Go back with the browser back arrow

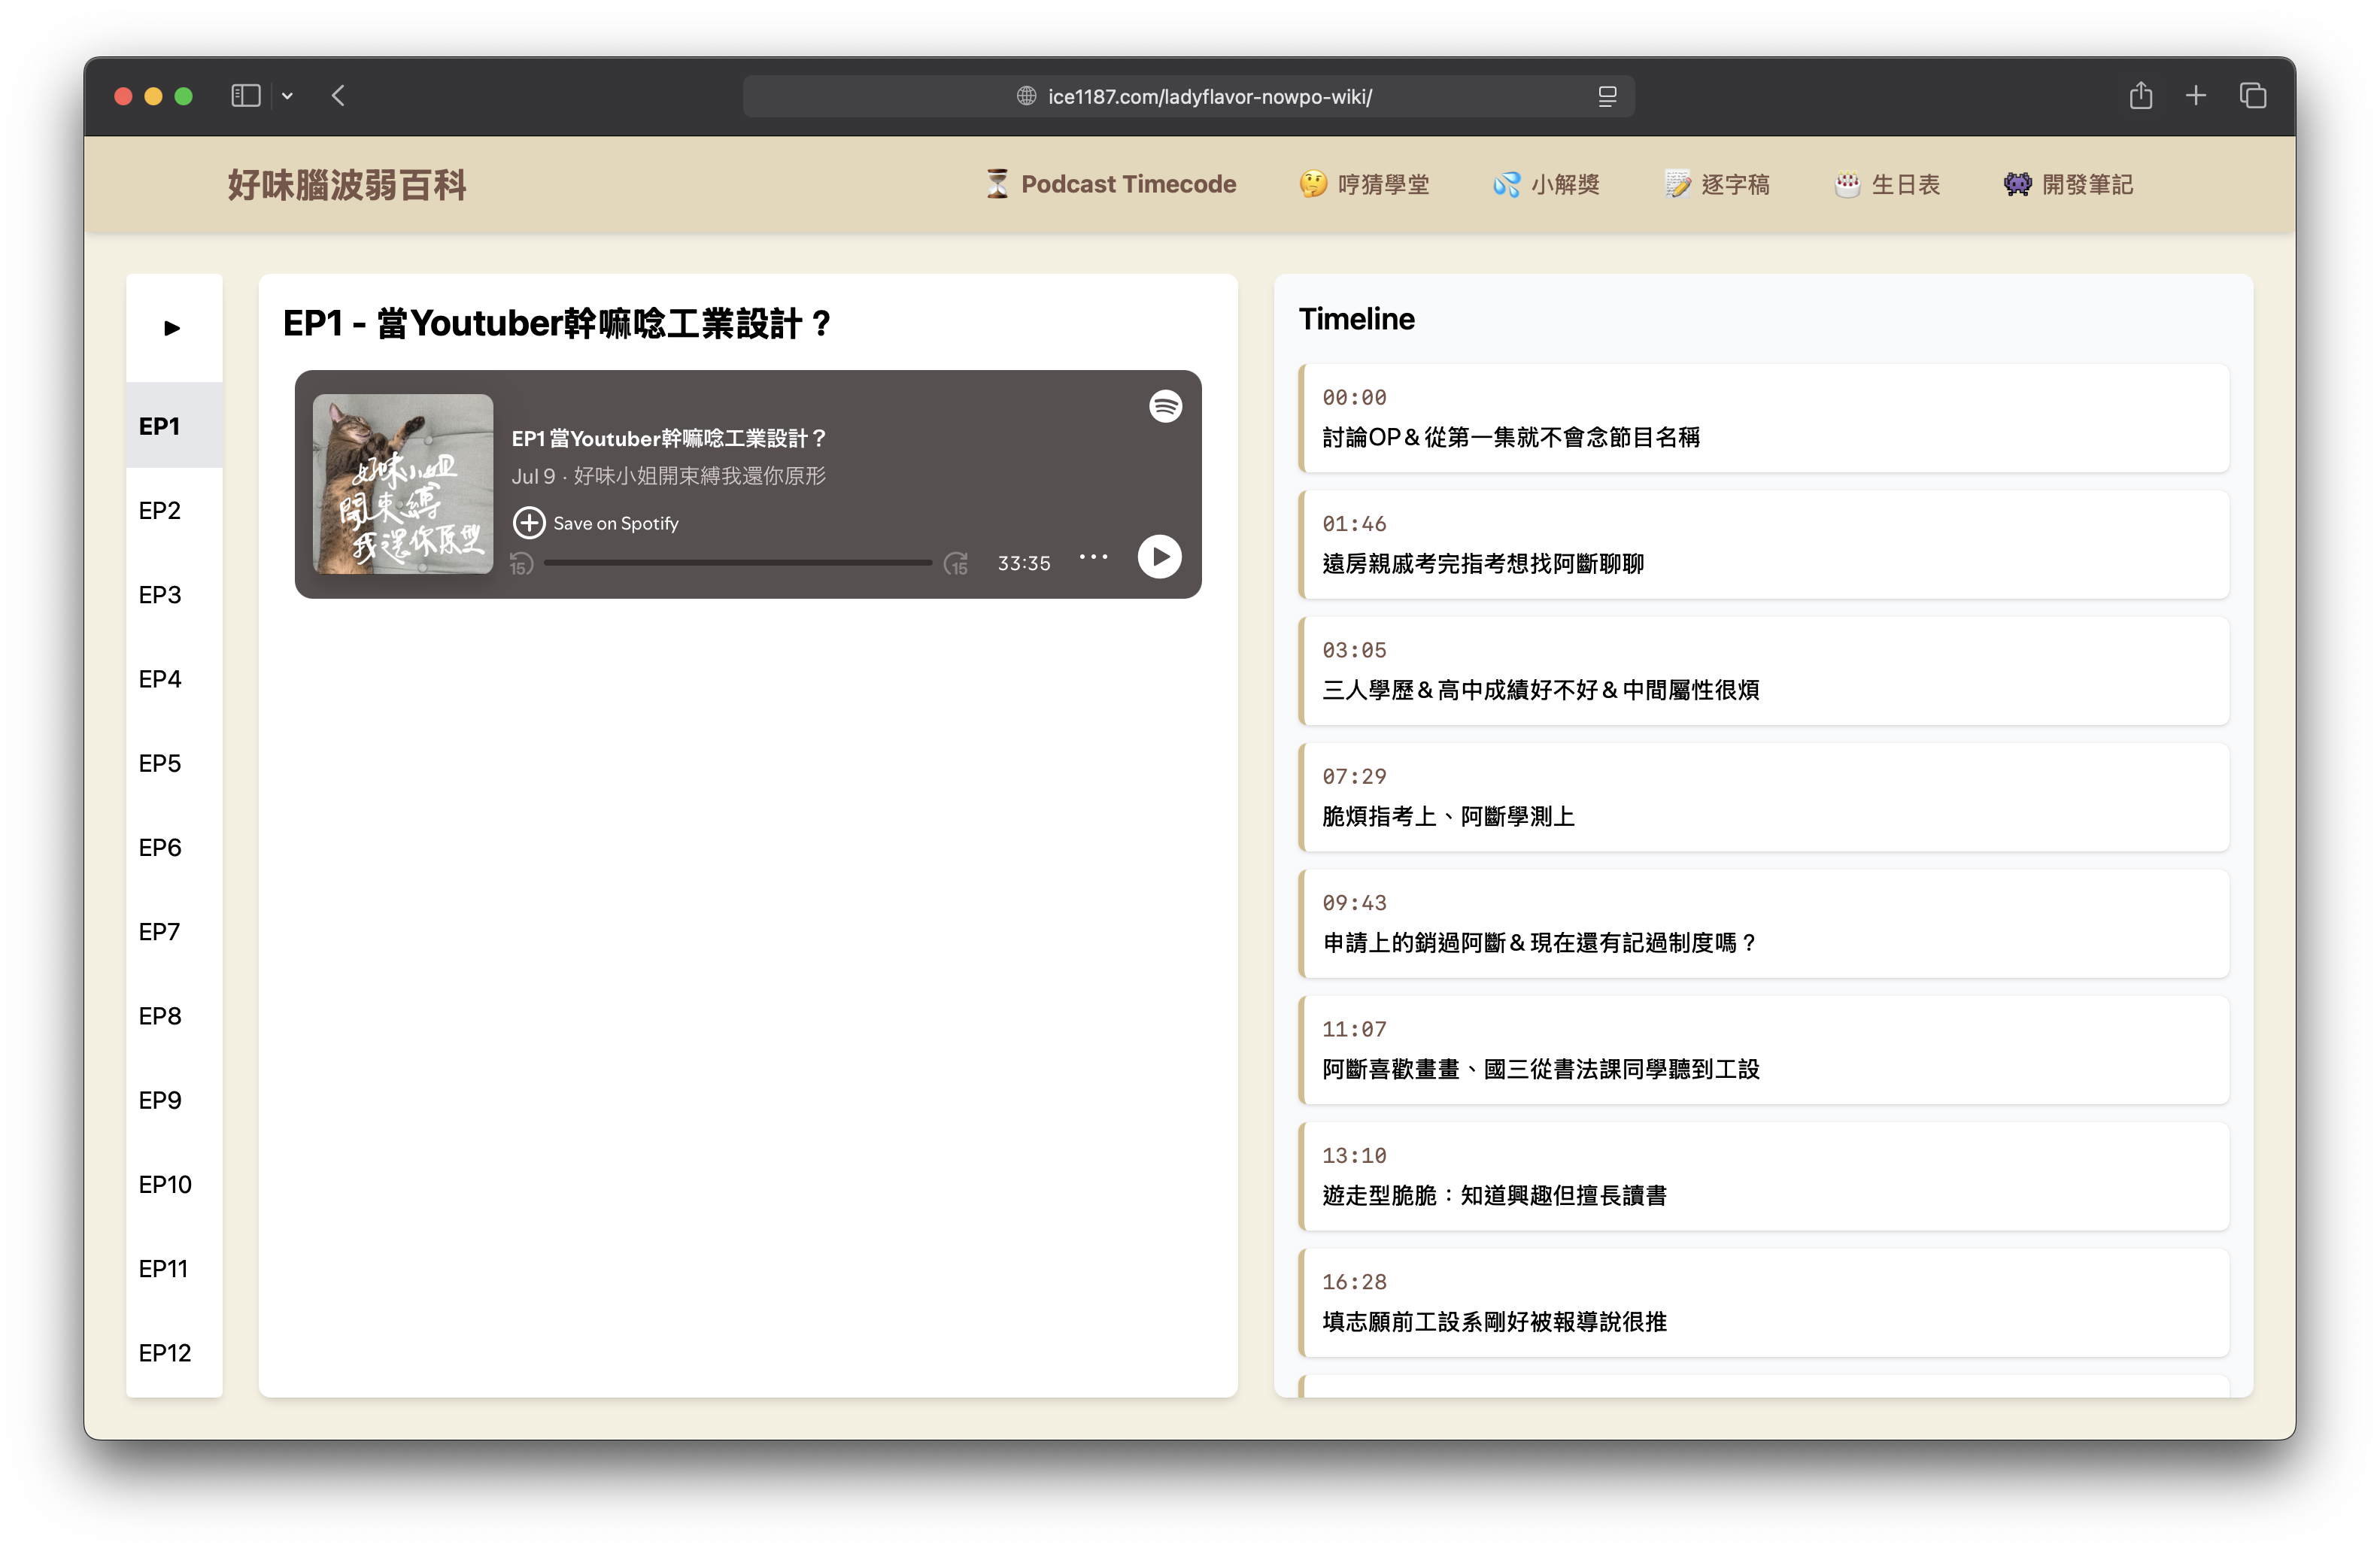[x=338, y=96]
